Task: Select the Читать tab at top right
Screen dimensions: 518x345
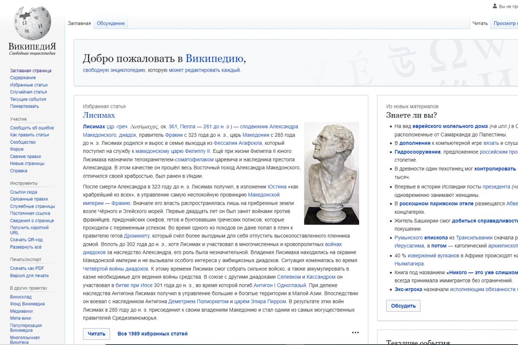Action: [480, 23]
